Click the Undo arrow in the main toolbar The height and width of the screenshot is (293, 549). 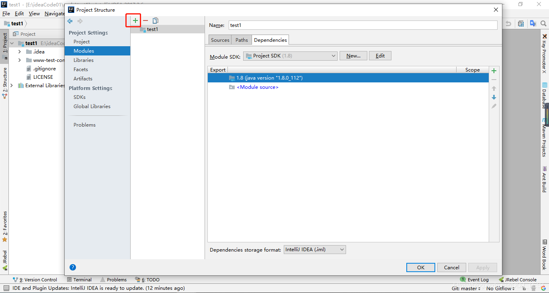pyautogui.click(x=508, y=24)
